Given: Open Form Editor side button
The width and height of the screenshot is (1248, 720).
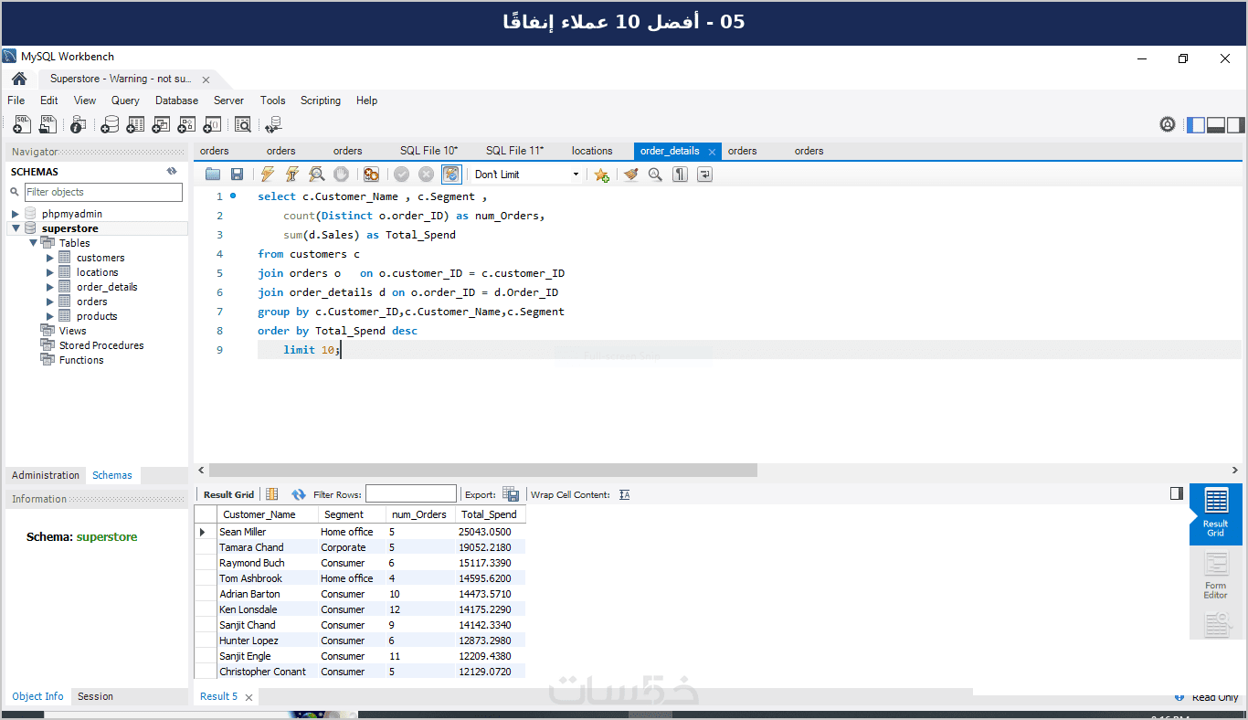Looking at the screenshot, I should tap(1215, 577).
